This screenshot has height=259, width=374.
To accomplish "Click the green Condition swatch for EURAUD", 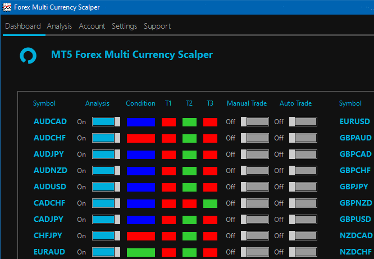I will (x=141, y=252).
